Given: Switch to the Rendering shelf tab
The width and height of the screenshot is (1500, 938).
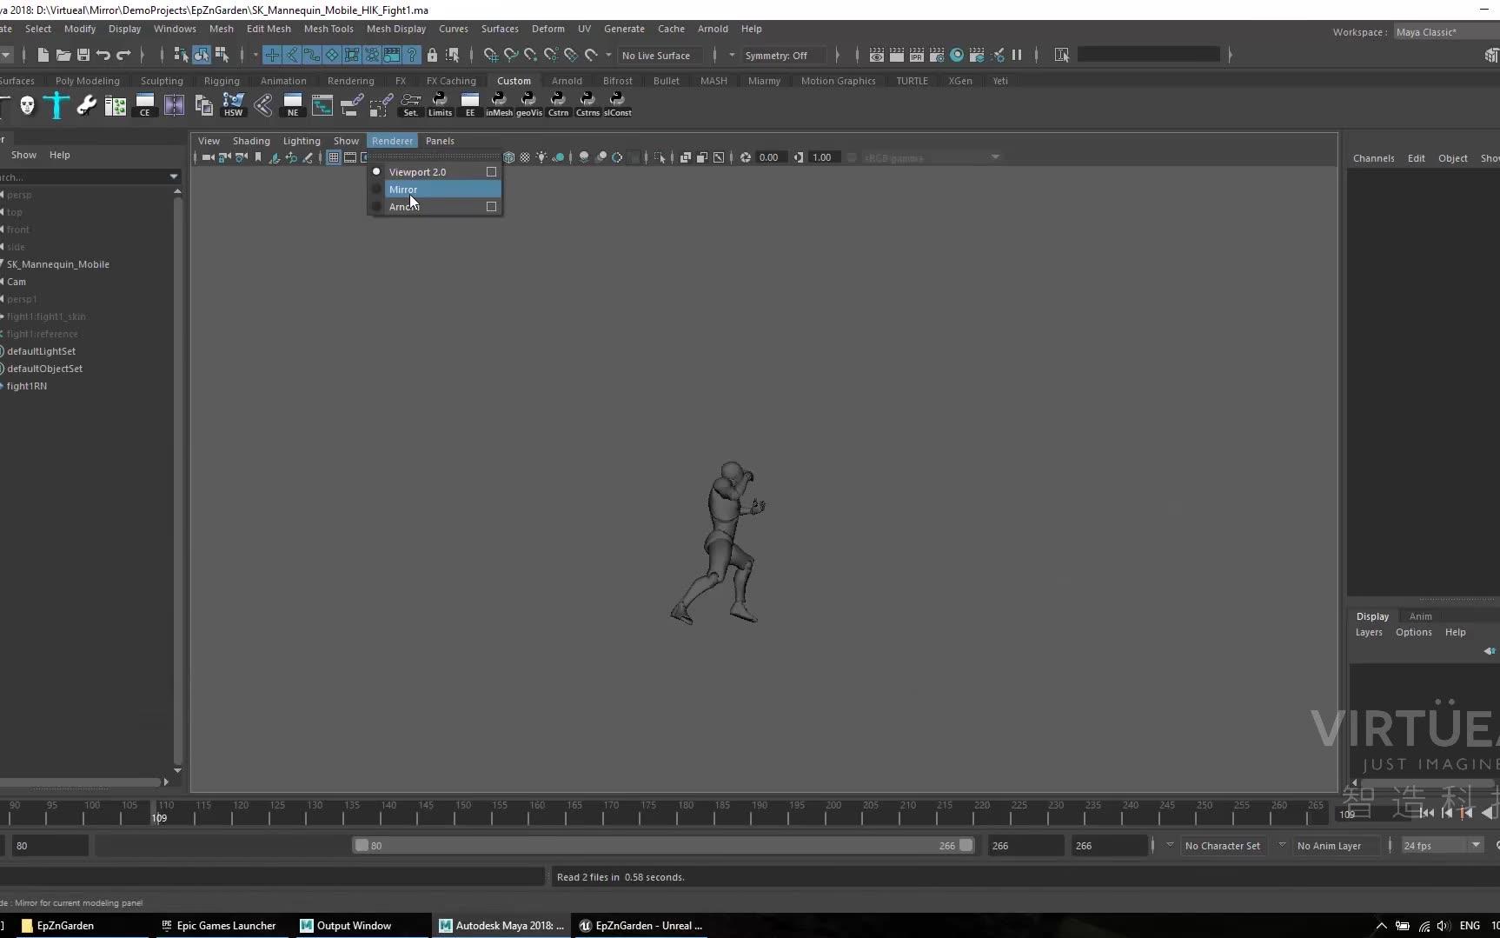Looking at the screenshot, I should click(x=350, y=80).
